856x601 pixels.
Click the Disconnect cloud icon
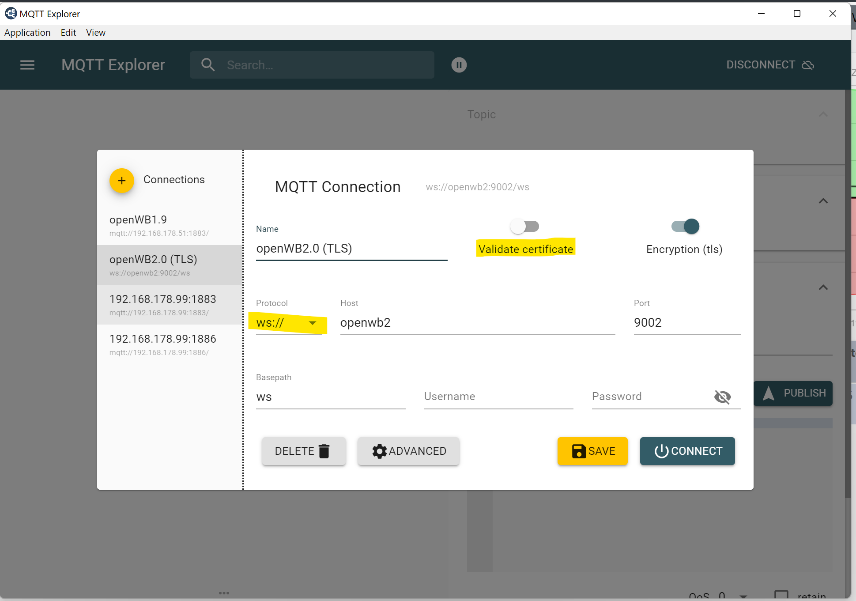[x=808, y=65]
